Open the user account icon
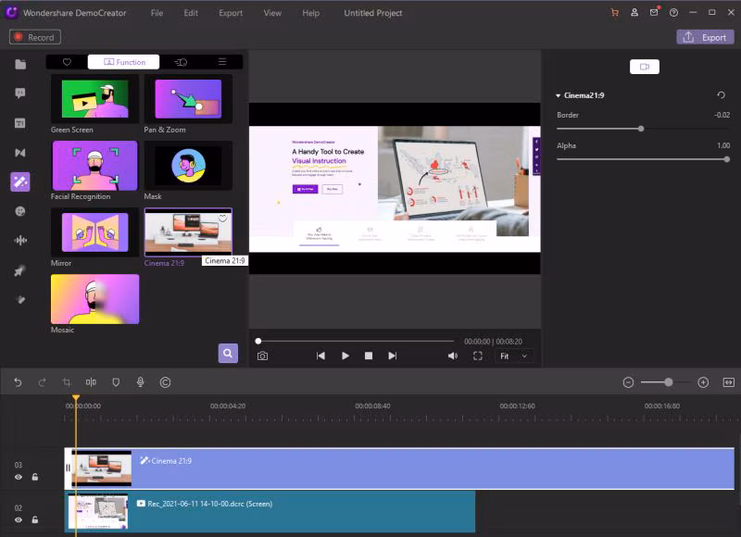 pyautogui.click(x=634, y=13)
